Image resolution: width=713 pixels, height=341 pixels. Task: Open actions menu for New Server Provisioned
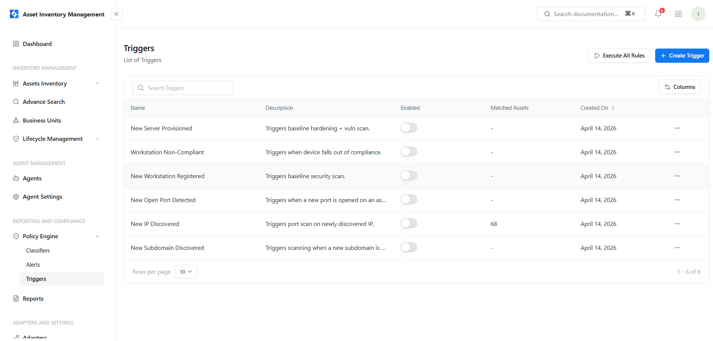click(x=677, y=128)
